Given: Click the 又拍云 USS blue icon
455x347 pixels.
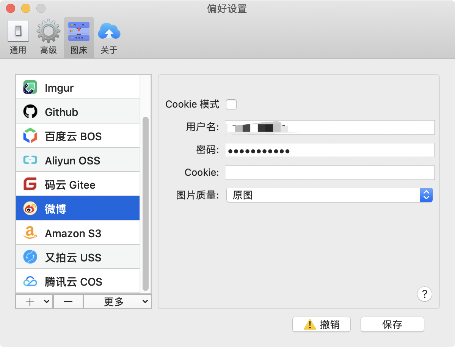Looking at the screenshot, I should coord(30,257).
